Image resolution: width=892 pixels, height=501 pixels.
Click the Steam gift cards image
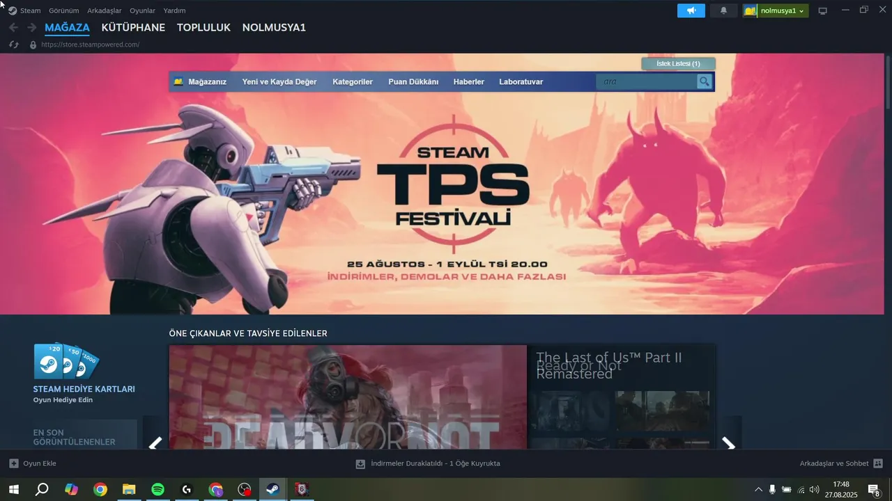tap(66, 362)
